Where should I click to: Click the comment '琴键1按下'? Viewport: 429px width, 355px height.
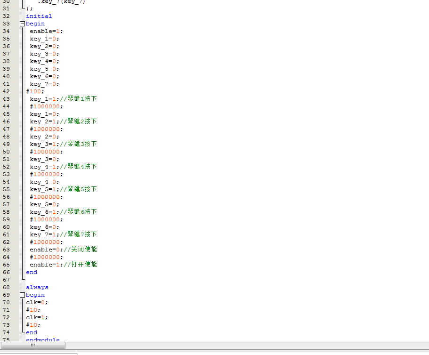[x=82, y=99]
